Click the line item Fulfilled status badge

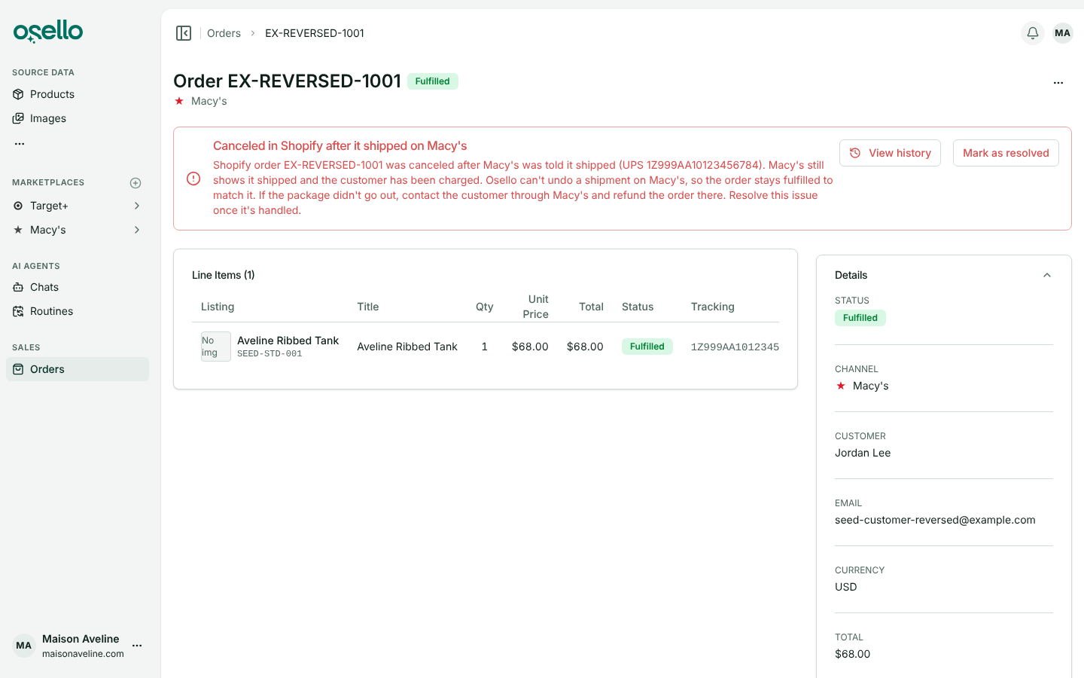pyautogui.click(x=647, y=347)
